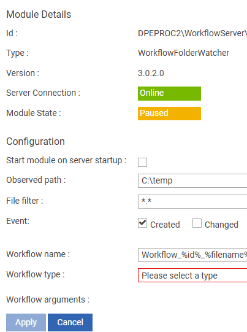Click the Workflow name input field
Viewport: 247px width, 332px height.
point(192,255)
